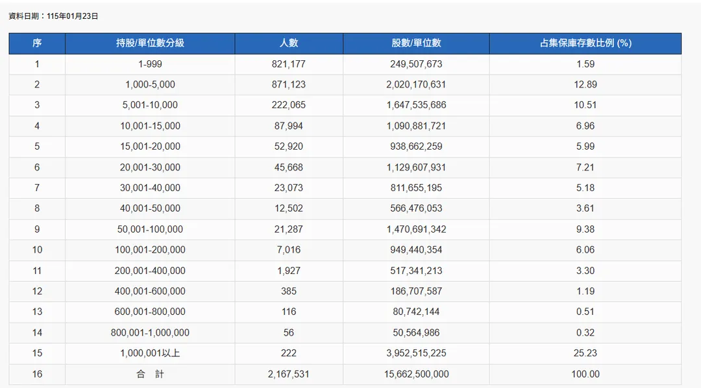Click the 871,123 holder count cell
Viewport: 701px width, 388px height.
(289, 85)
